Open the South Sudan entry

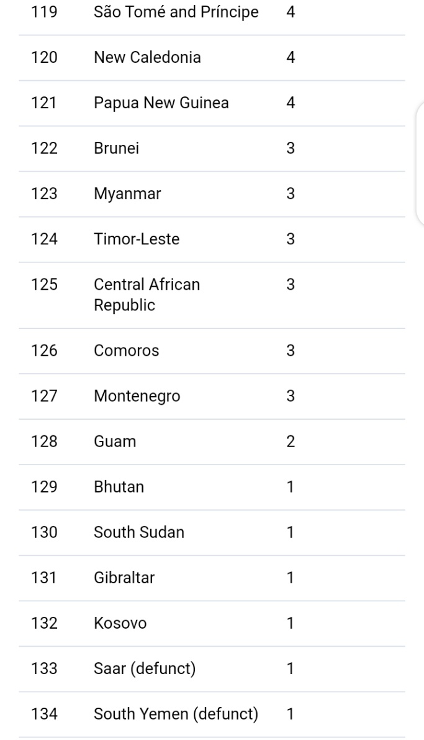coord(138,532)
